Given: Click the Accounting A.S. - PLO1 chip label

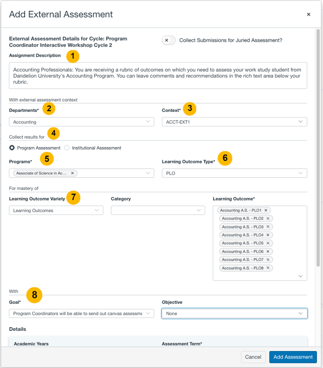Looking at the screenshot, I should click(240, 210).
